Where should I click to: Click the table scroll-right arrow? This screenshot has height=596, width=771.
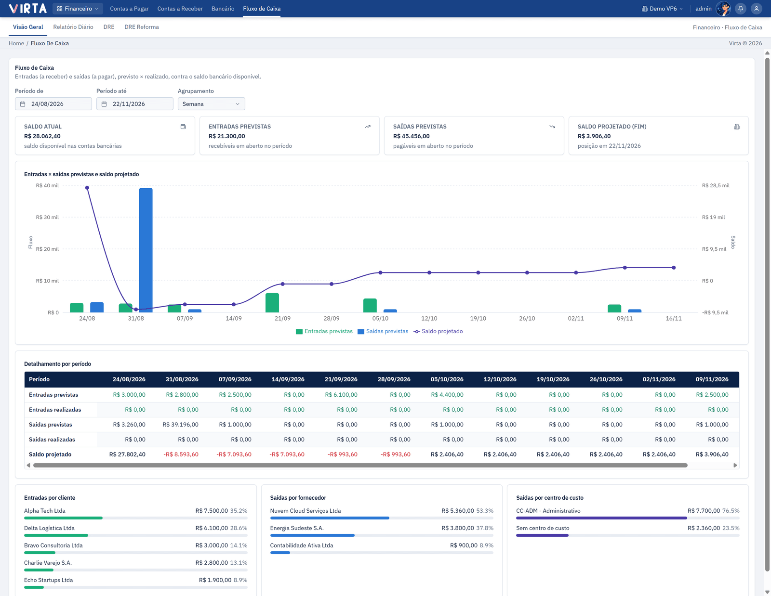(735, 466)
